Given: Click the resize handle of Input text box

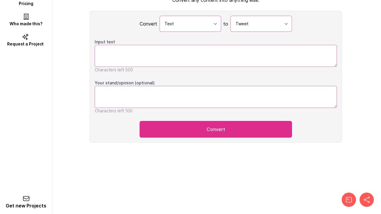Looking at the screenshot, I should click(x=335, y=65).
